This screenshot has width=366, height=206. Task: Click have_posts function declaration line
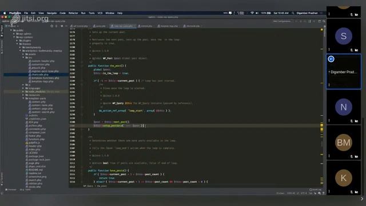(x=108, y=171)
